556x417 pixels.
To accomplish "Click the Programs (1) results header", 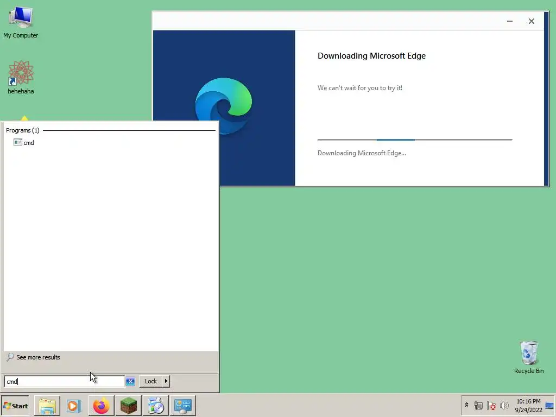I will pyautogui.click(x=23, y=130).
